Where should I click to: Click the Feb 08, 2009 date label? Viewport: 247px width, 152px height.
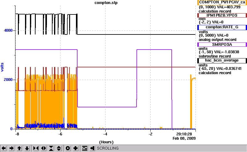point(184,138)
